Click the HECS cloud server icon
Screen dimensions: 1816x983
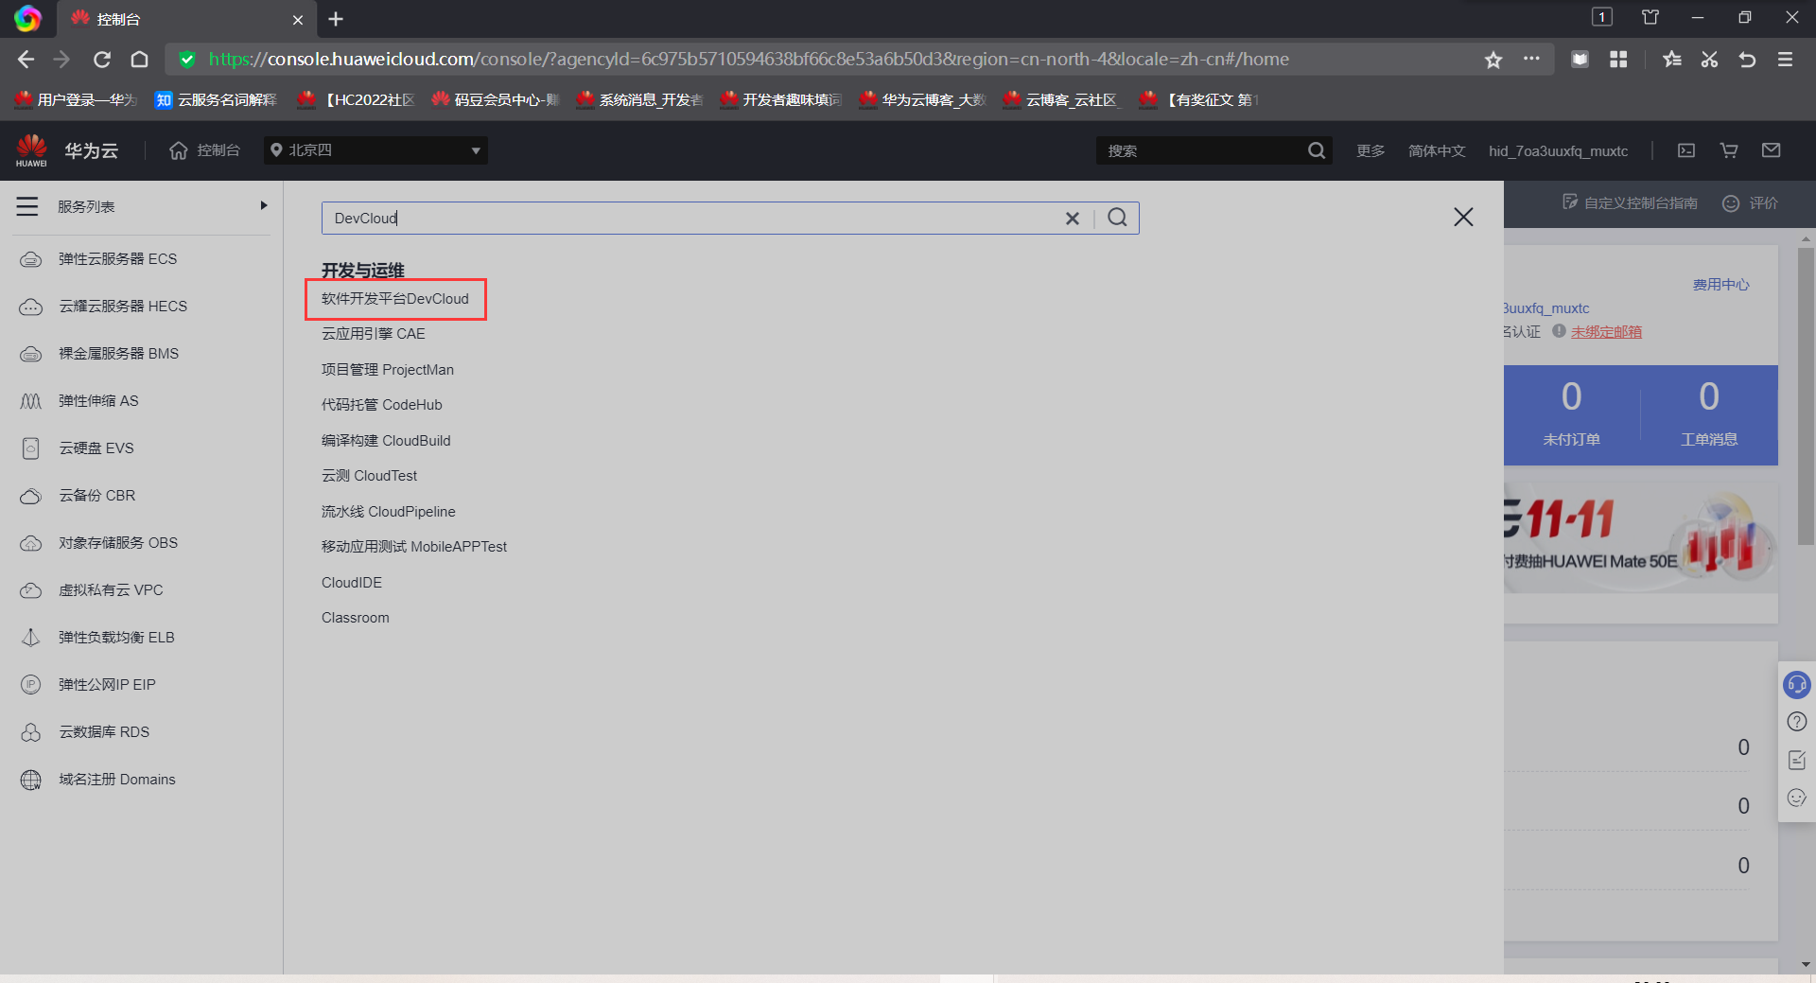[31, 307]
